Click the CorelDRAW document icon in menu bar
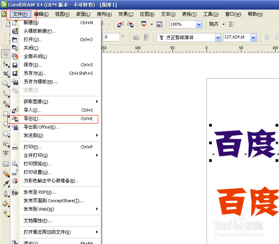This screenshot has height=244, width=279. pos(4,14)
